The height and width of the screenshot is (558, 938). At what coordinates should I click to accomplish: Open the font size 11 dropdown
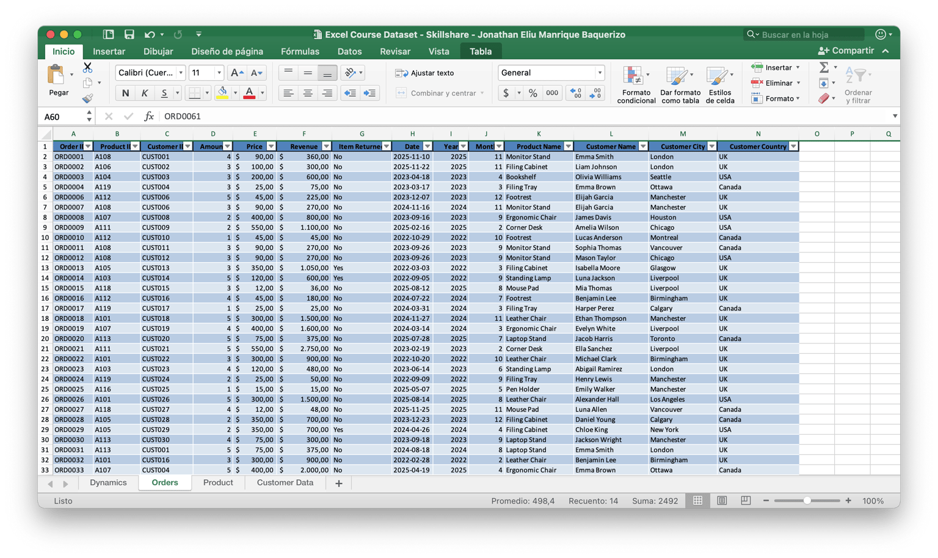tap(219, 73)
